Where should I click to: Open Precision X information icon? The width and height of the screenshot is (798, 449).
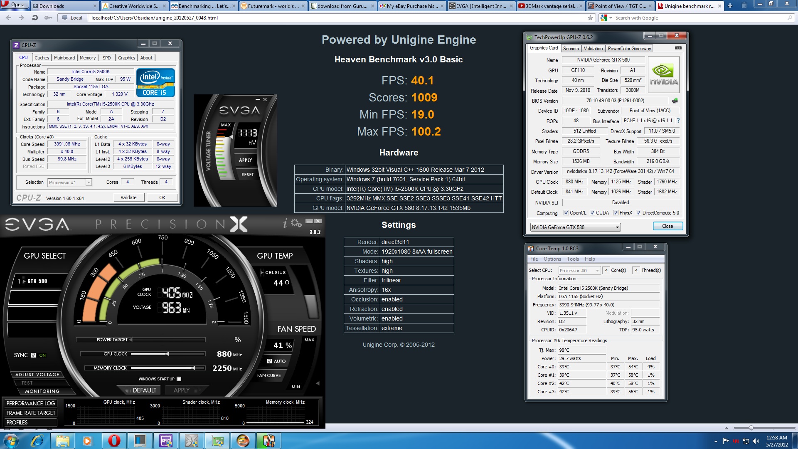click(285, 224)
